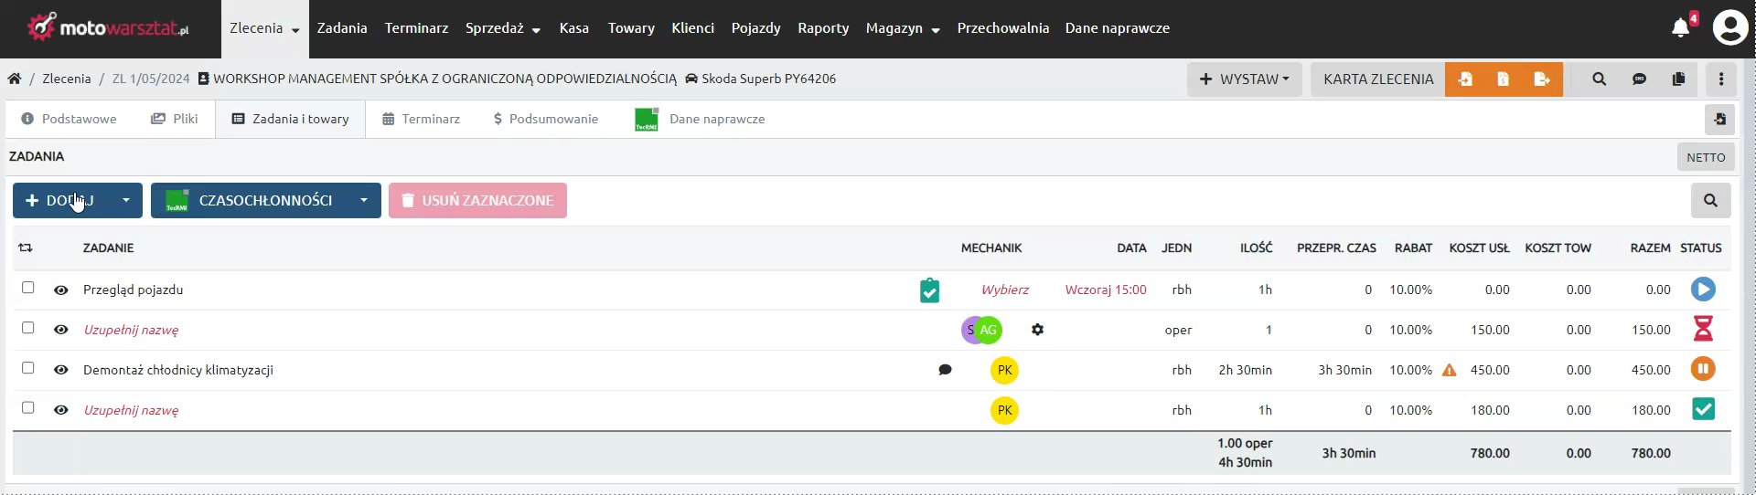Switch to the Pliki tab
The height and width of the screenshot is (495, 1756).
click(x=174, y=119)
